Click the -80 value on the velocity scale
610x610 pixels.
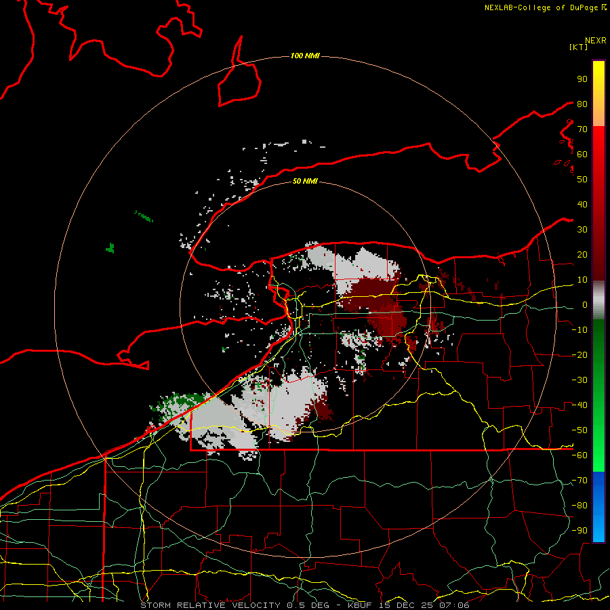(x=579, y=506)
